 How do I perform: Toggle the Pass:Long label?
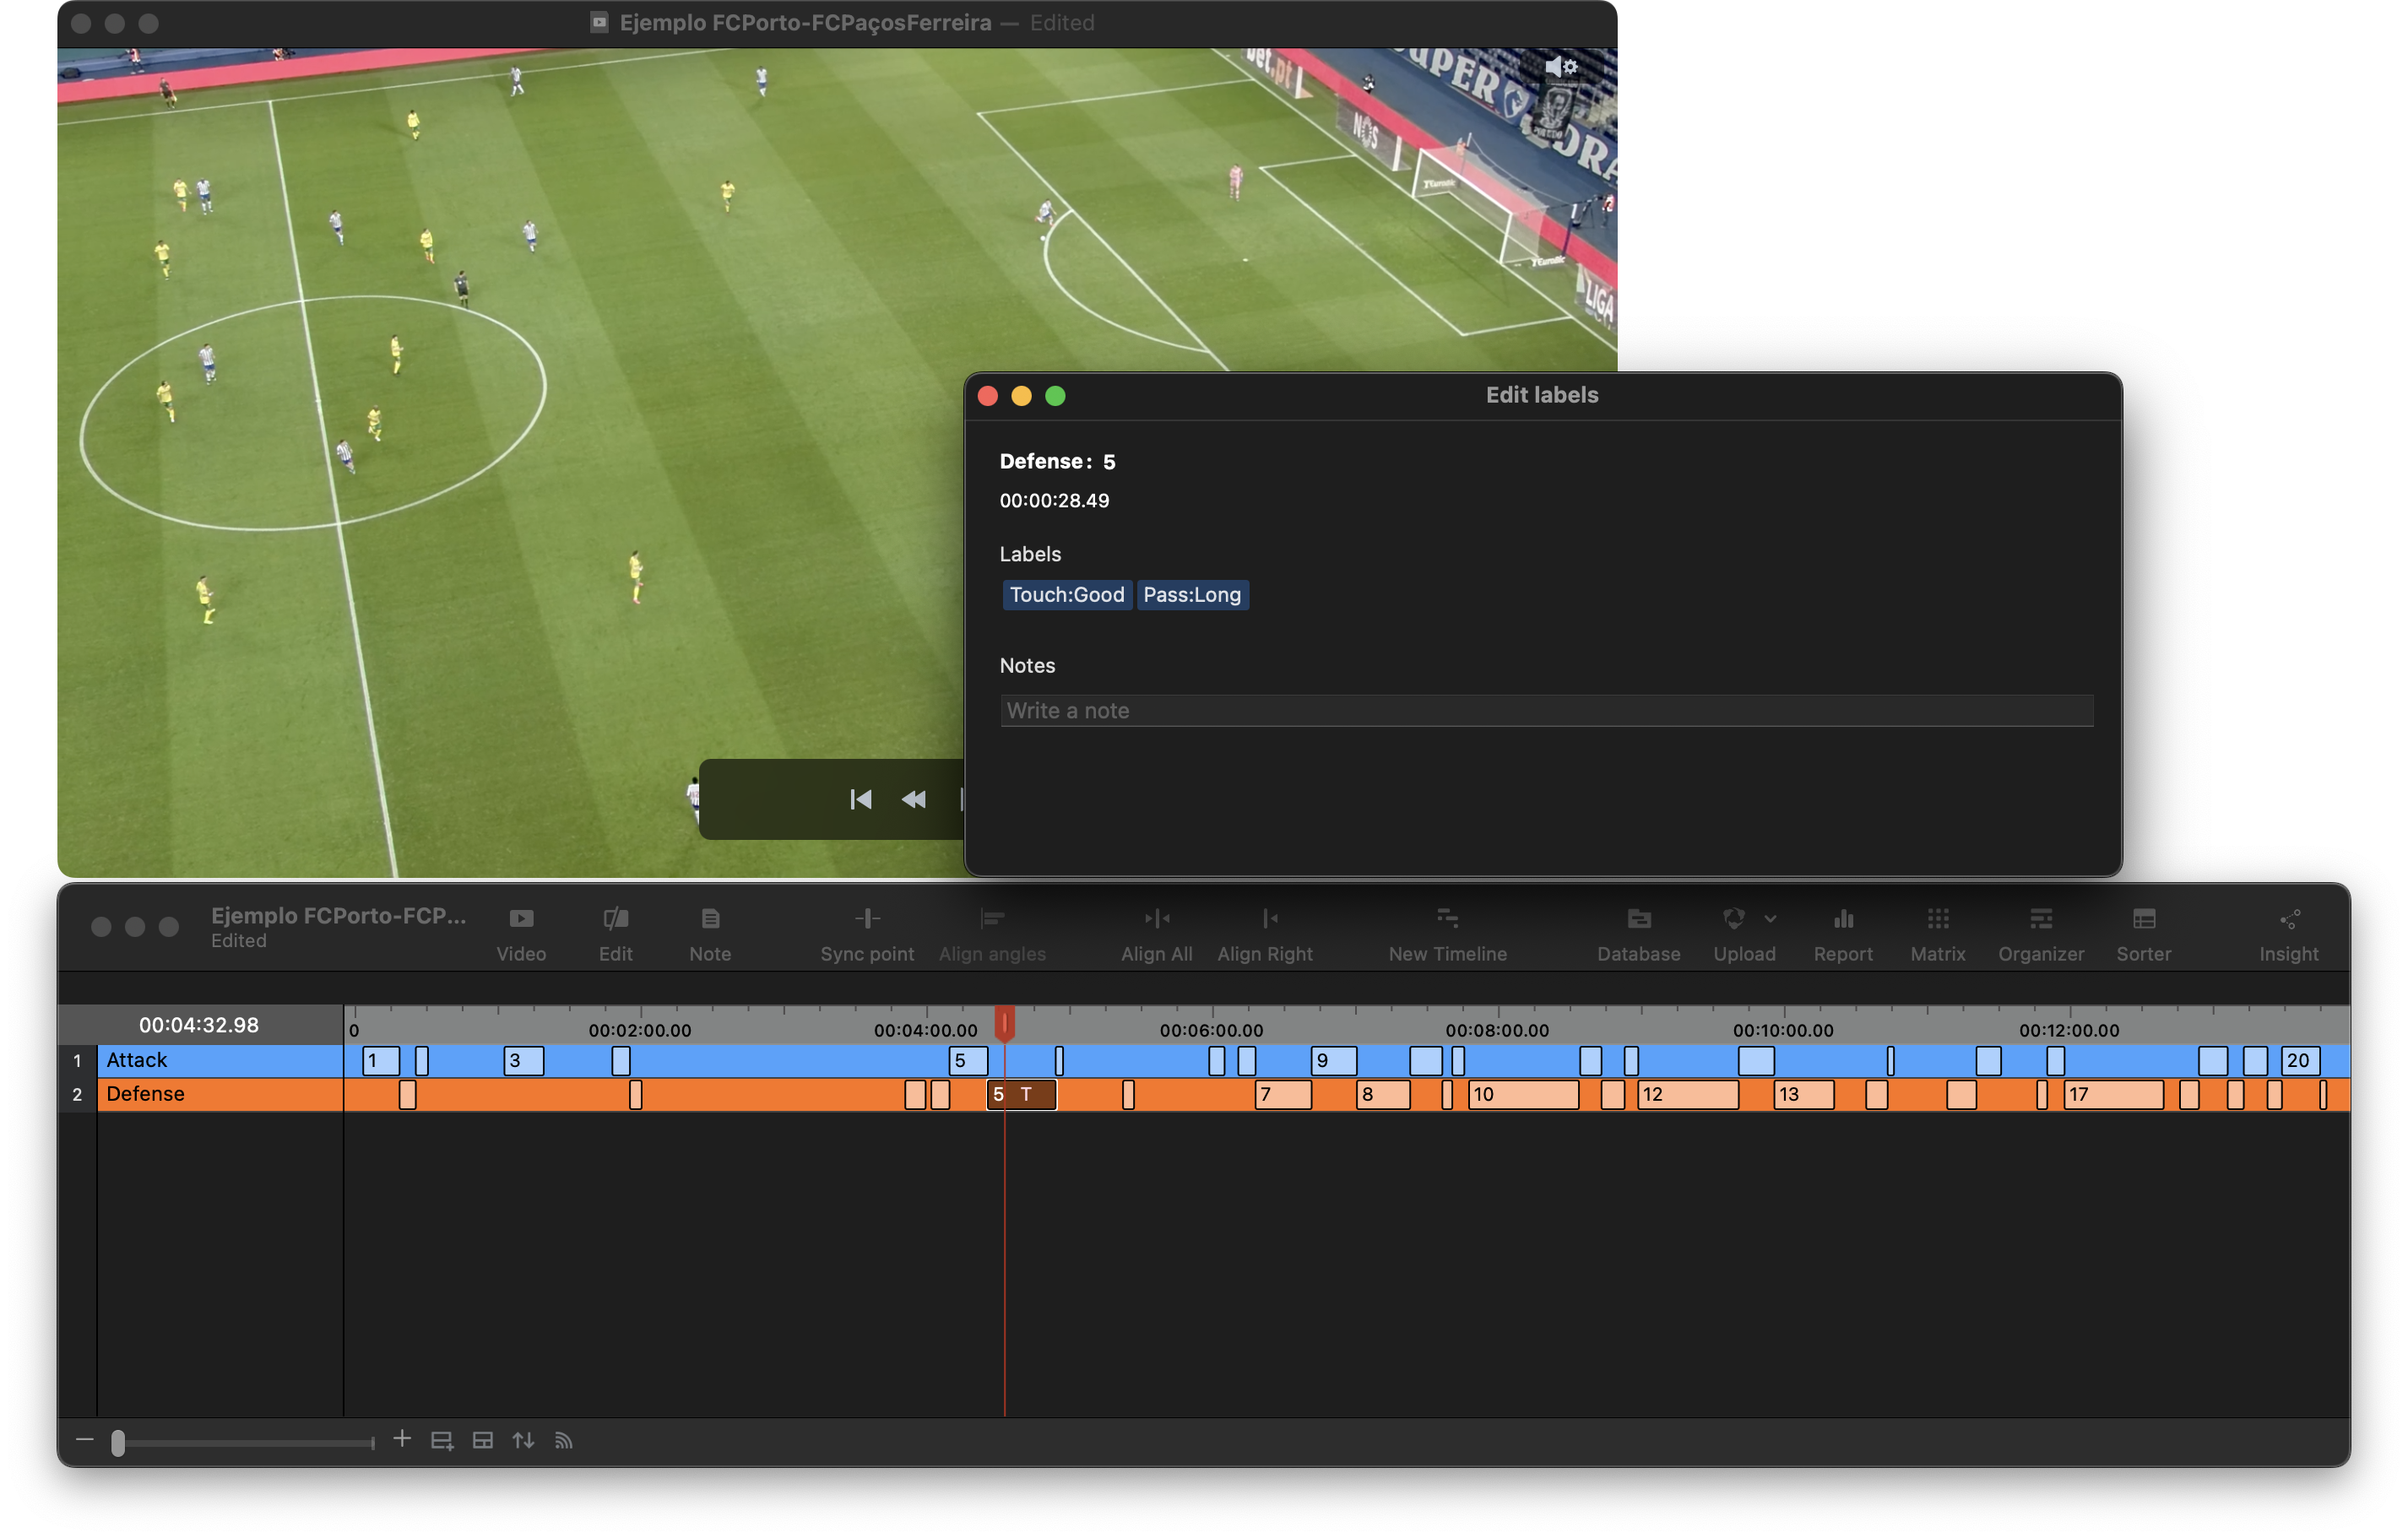point(1193,595)
